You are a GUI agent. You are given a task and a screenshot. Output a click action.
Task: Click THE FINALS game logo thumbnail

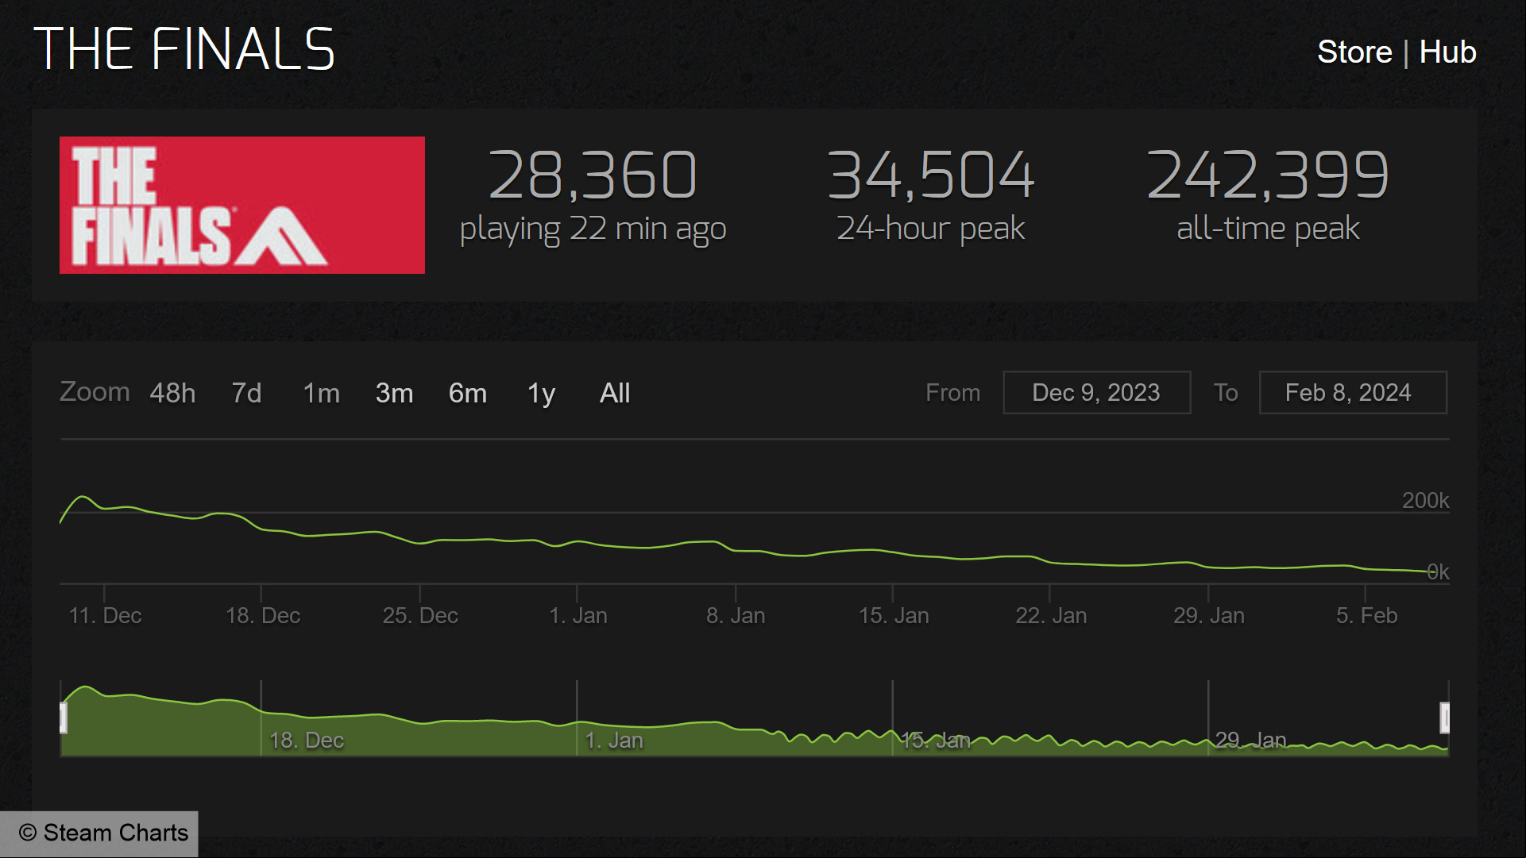[242, 205]
